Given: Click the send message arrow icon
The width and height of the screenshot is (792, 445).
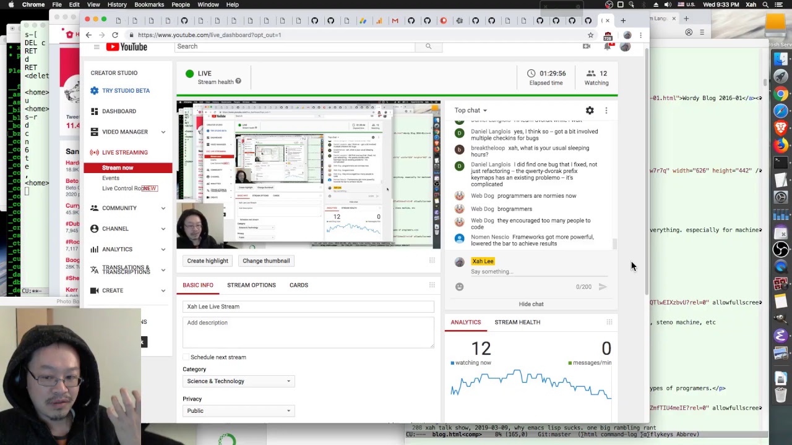Looking at the screenshot, I should pos(603,287).
